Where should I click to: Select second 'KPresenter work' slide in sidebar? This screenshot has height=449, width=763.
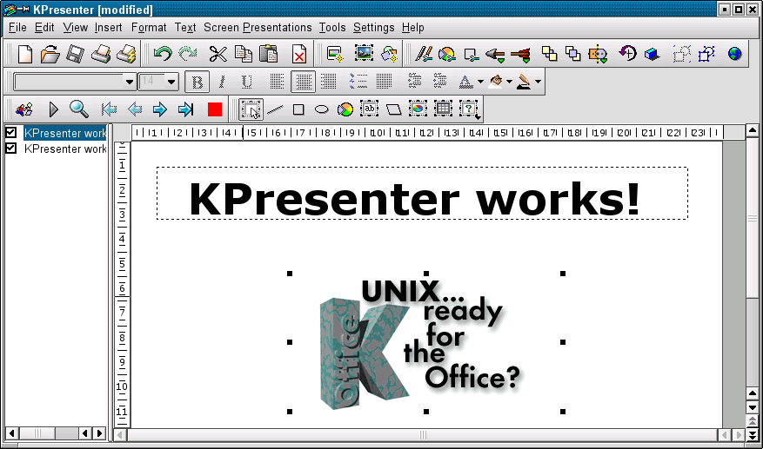coord(65,149)
